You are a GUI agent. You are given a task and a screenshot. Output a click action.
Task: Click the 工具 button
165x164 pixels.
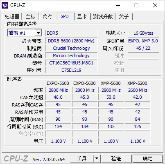tap(82, 158)
